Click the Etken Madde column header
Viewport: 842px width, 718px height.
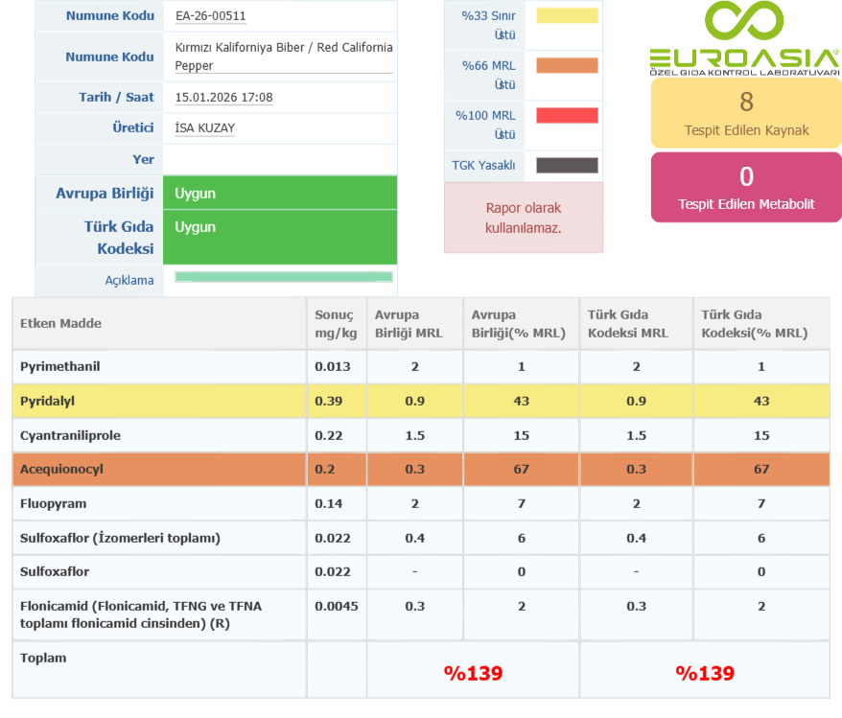click(61, 323)
